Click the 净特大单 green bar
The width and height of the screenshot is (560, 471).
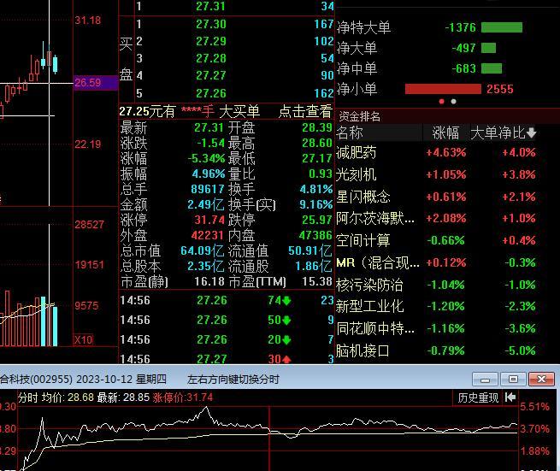[x=502, y=27]
